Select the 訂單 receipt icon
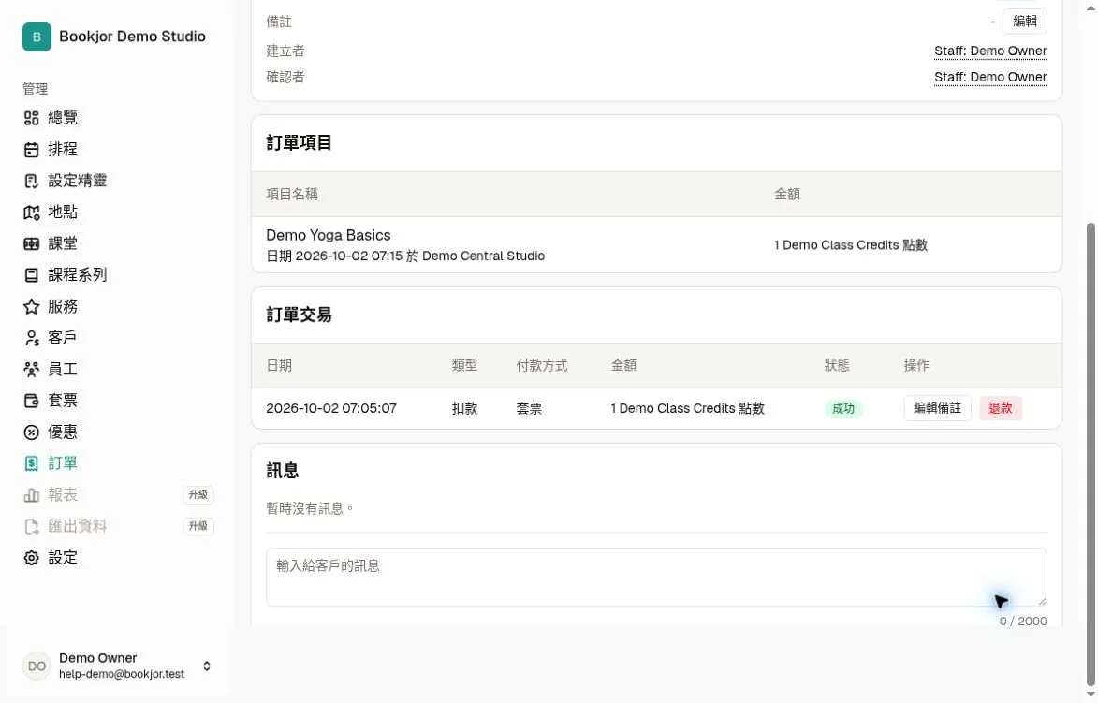The image size is (1098, 703). [x=32, y=462]
